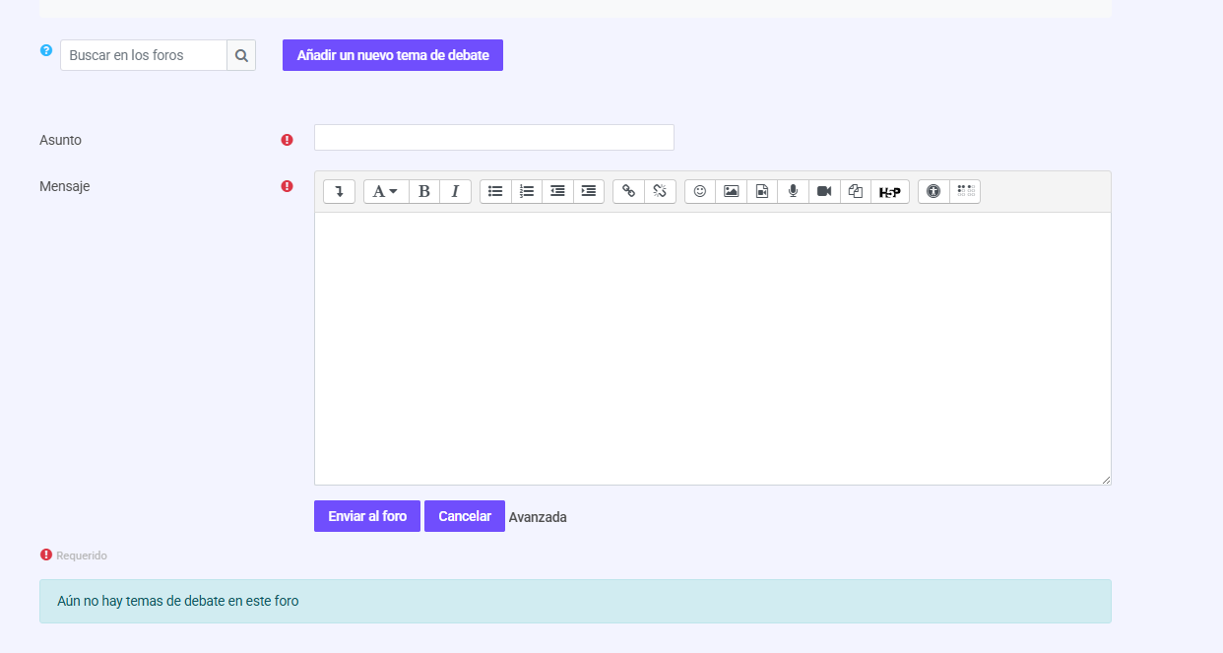Click inside the Mensaje editor area

coord(713,349)
